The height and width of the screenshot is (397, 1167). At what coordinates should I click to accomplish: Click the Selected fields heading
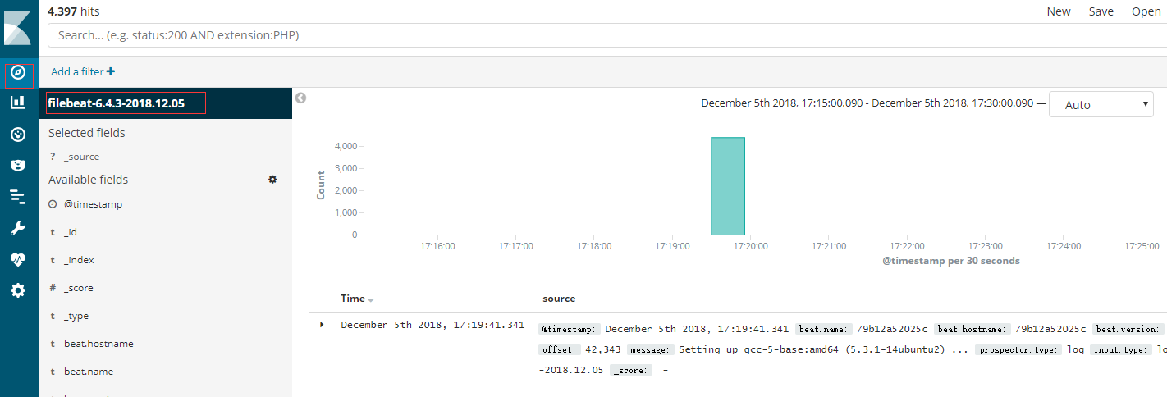(x=87, y=133)
